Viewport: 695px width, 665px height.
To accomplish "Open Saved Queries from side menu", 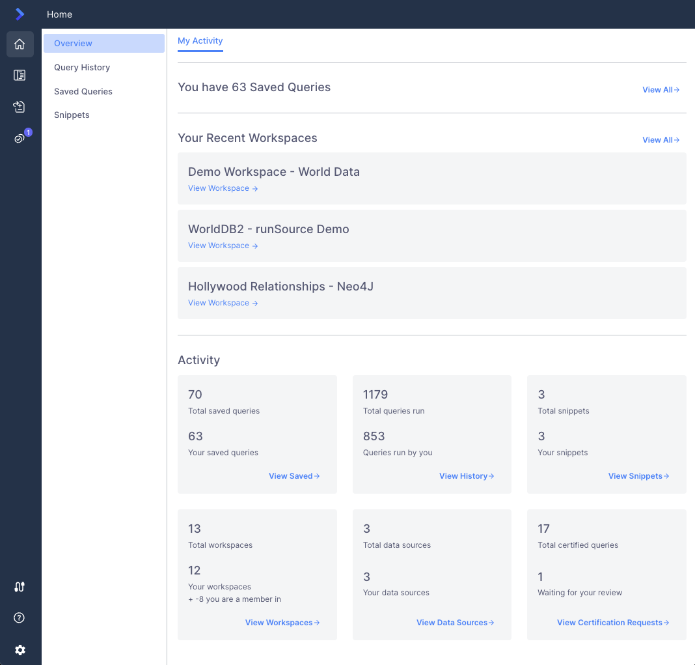I will pos(83,92).
